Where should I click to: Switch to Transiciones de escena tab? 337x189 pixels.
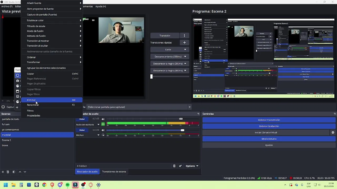pyautogui.click(x=114, y=172)
